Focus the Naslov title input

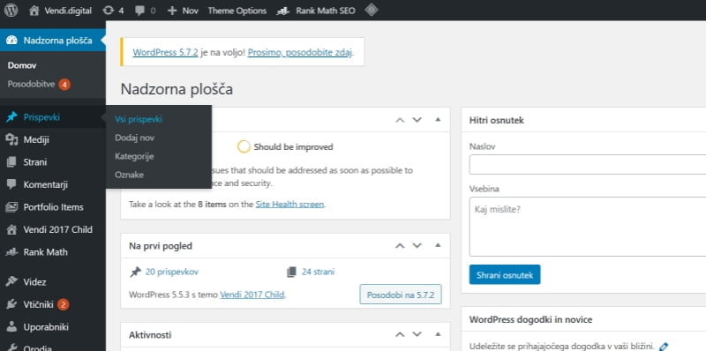point(588,164)
